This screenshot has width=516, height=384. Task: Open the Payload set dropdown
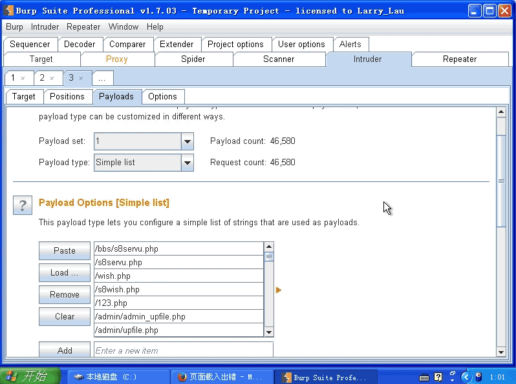click(188, 141)
